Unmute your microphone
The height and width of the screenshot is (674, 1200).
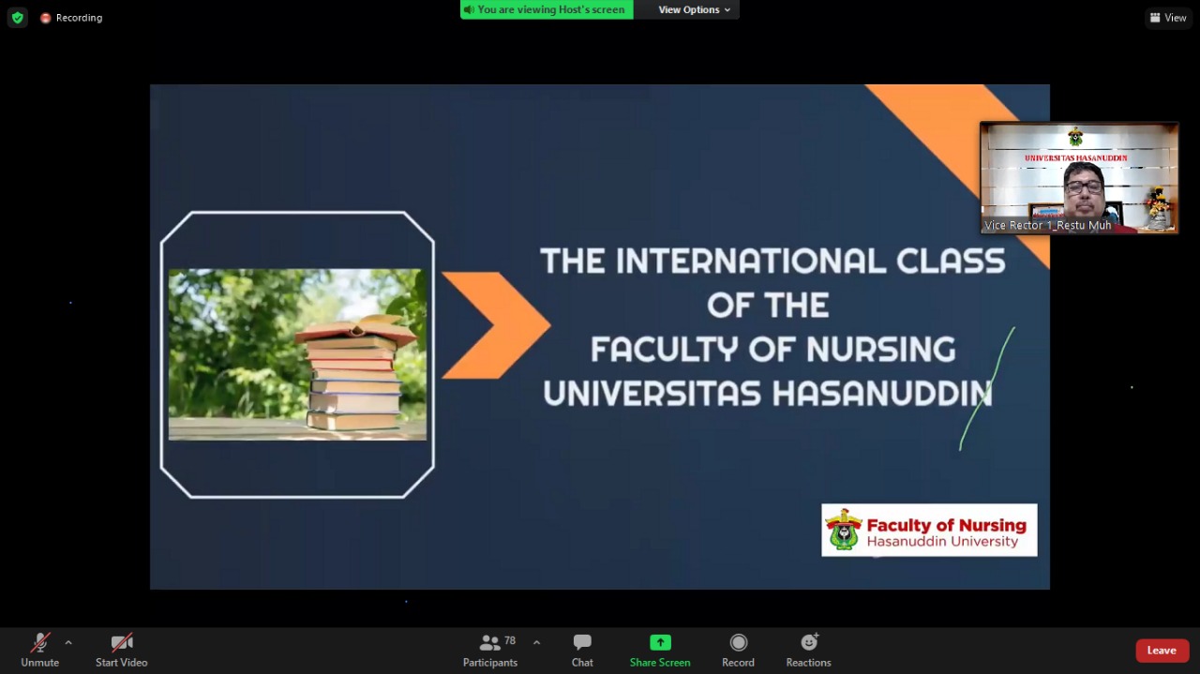pyautogui.click(x=39, y=650)
